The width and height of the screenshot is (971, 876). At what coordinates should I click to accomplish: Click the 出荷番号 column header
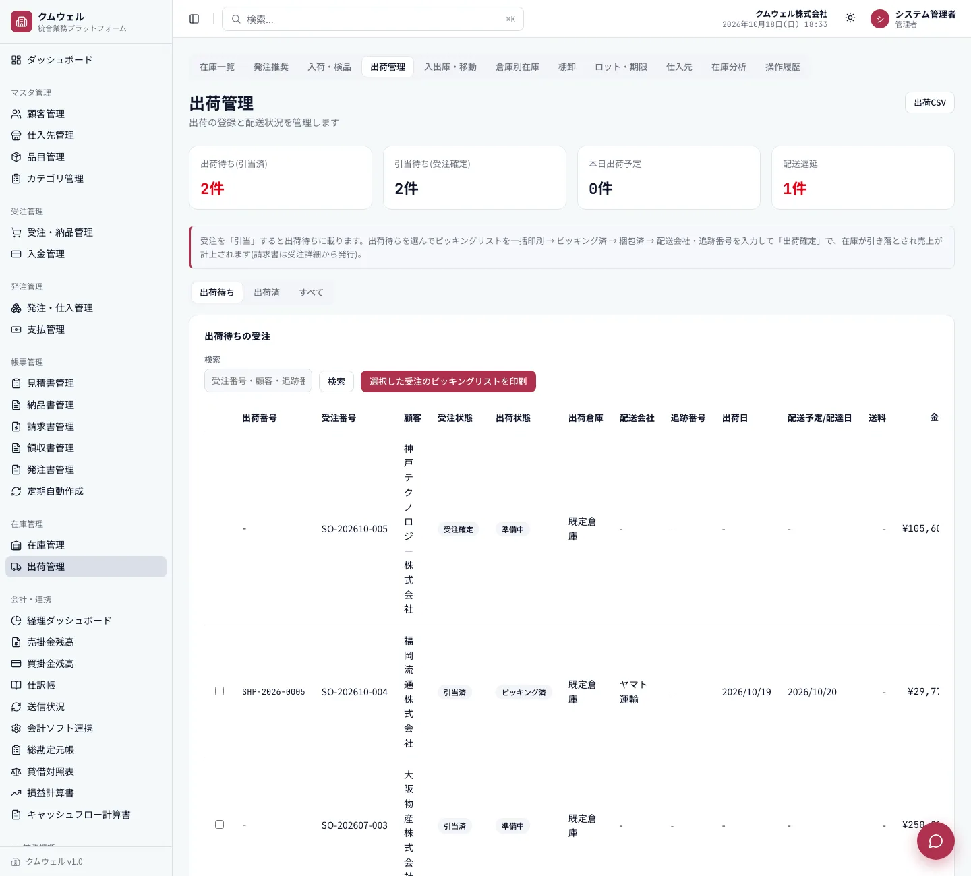pyautogui.click(x=260, y=418)
